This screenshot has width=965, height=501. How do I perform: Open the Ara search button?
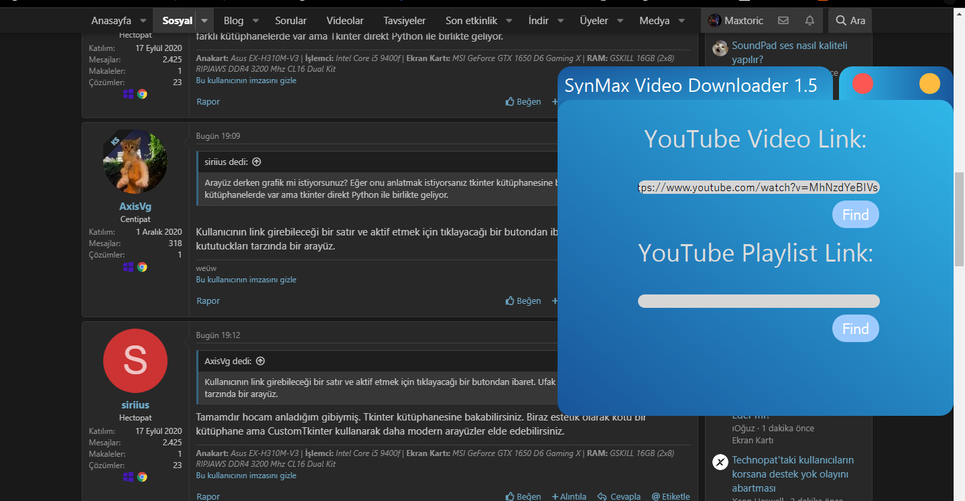[850, 21]
